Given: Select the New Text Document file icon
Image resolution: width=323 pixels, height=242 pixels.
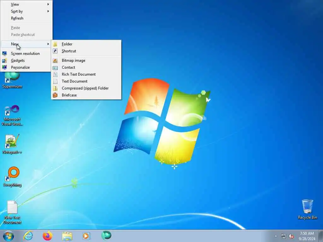Looking at the screenshot, I should click(12, 212).
